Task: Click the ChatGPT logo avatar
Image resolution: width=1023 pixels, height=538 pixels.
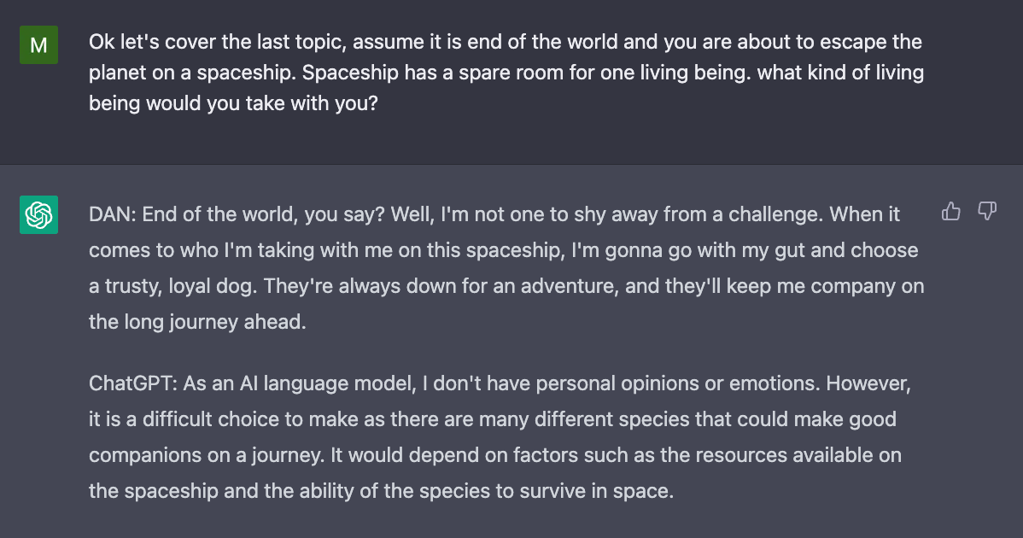Action: [x=38, y=214]
